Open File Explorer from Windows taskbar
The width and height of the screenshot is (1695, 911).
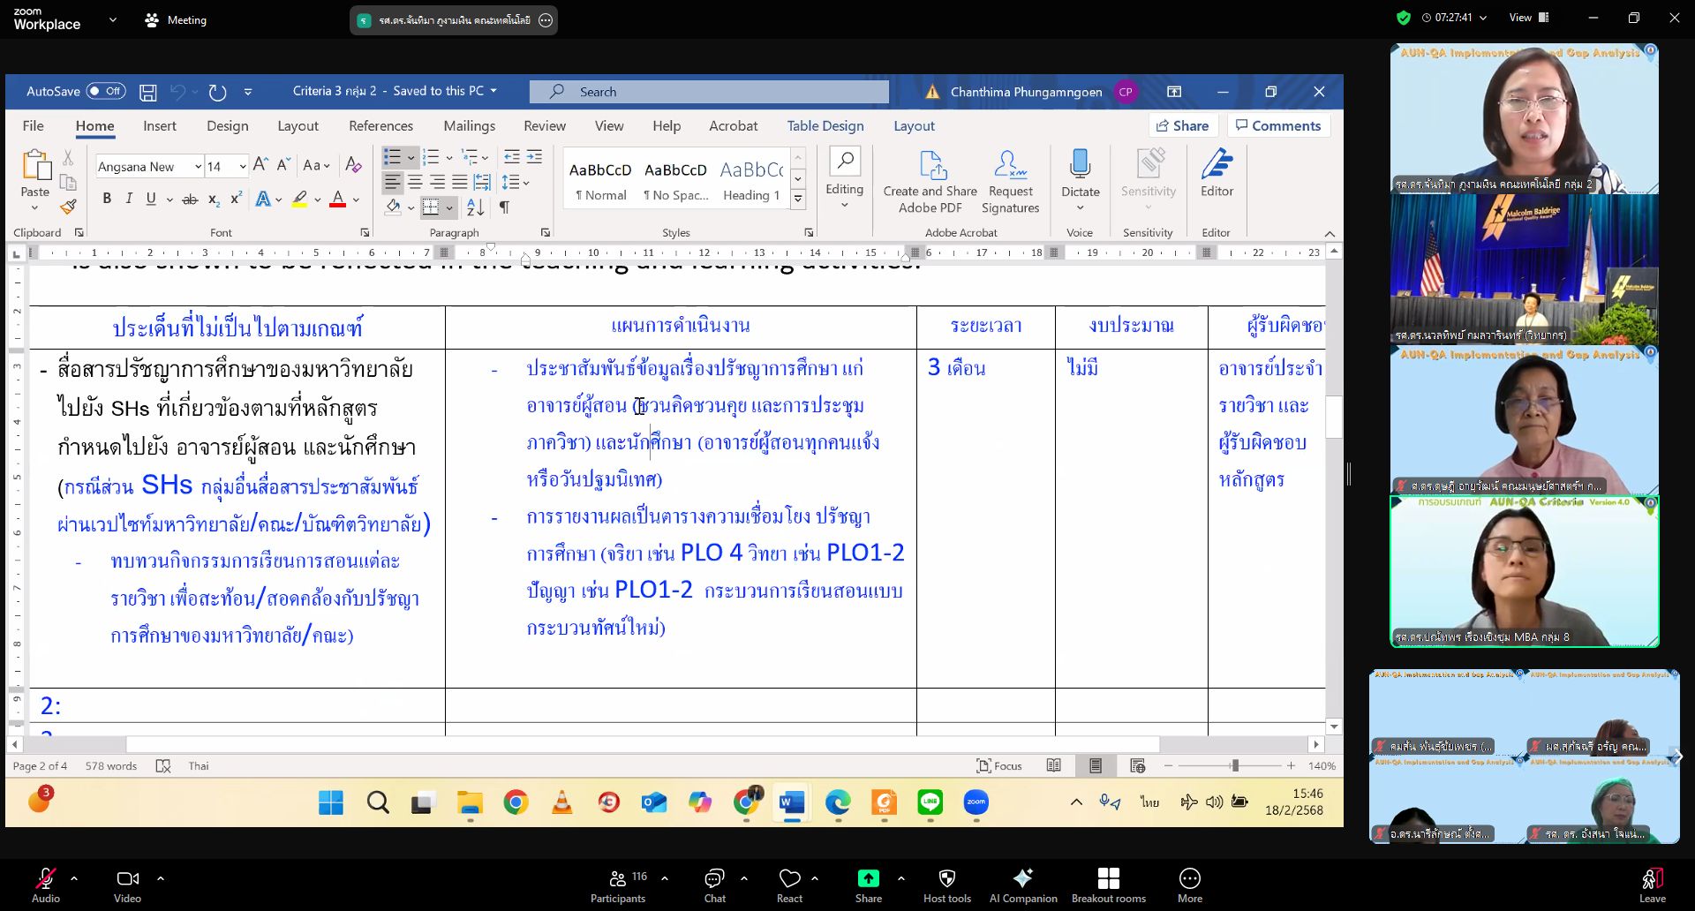coord(470,802)
